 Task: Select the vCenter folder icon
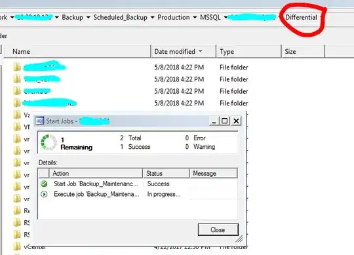(x=17, y=246)
